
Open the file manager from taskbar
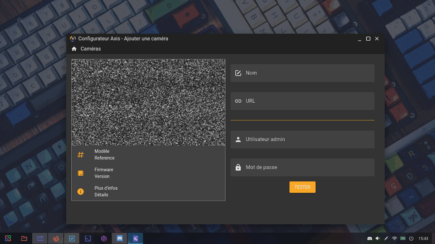point(24,238)
